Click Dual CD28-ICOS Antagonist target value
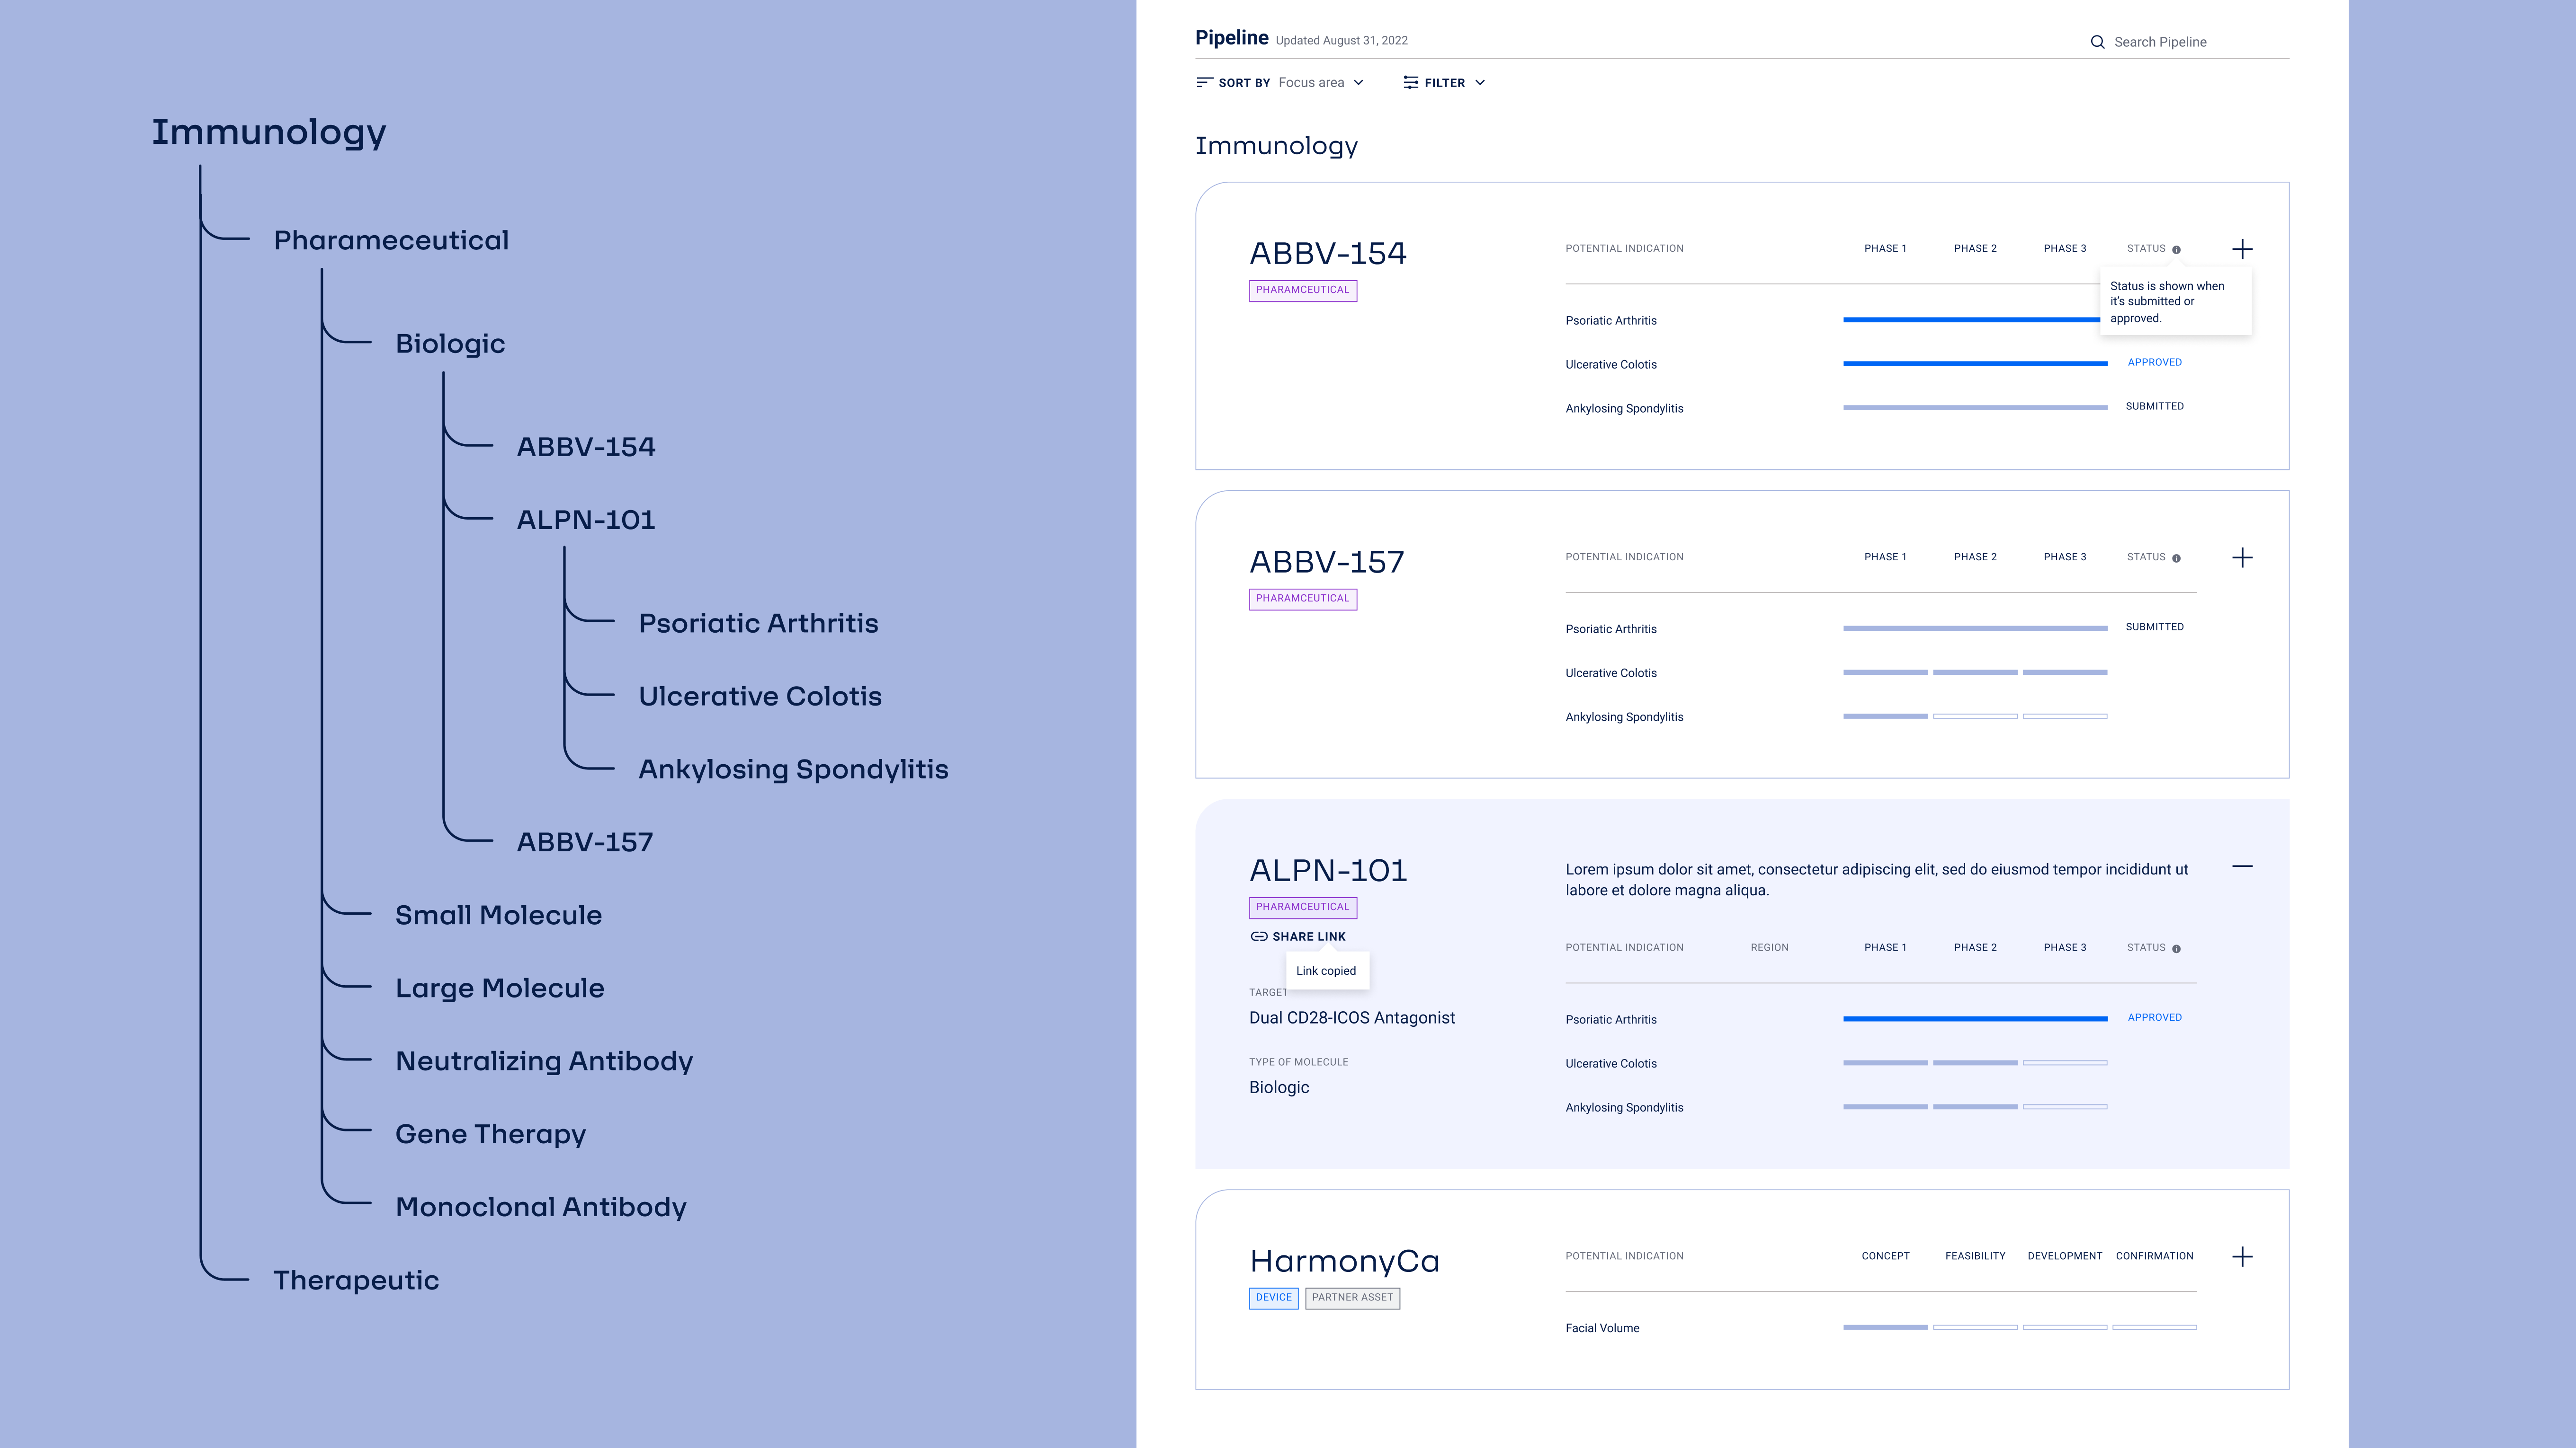 (1352, 1018)
